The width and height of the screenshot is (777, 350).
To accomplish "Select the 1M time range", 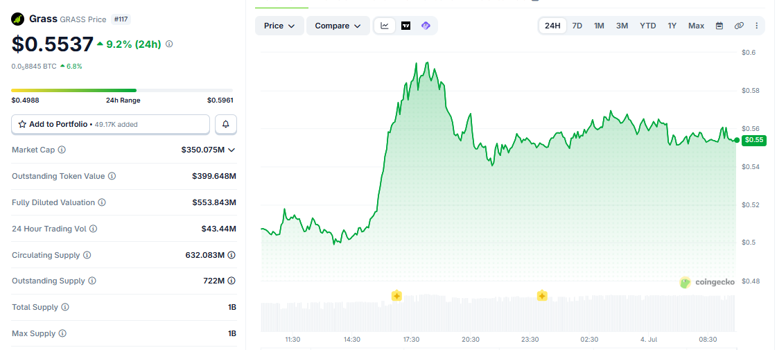I will click(x=599, y=26).
